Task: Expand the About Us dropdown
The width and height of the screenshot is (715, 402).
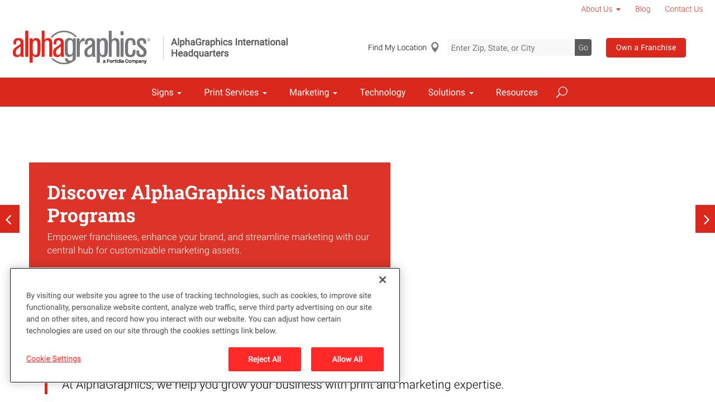Action: tap(600, 9)
